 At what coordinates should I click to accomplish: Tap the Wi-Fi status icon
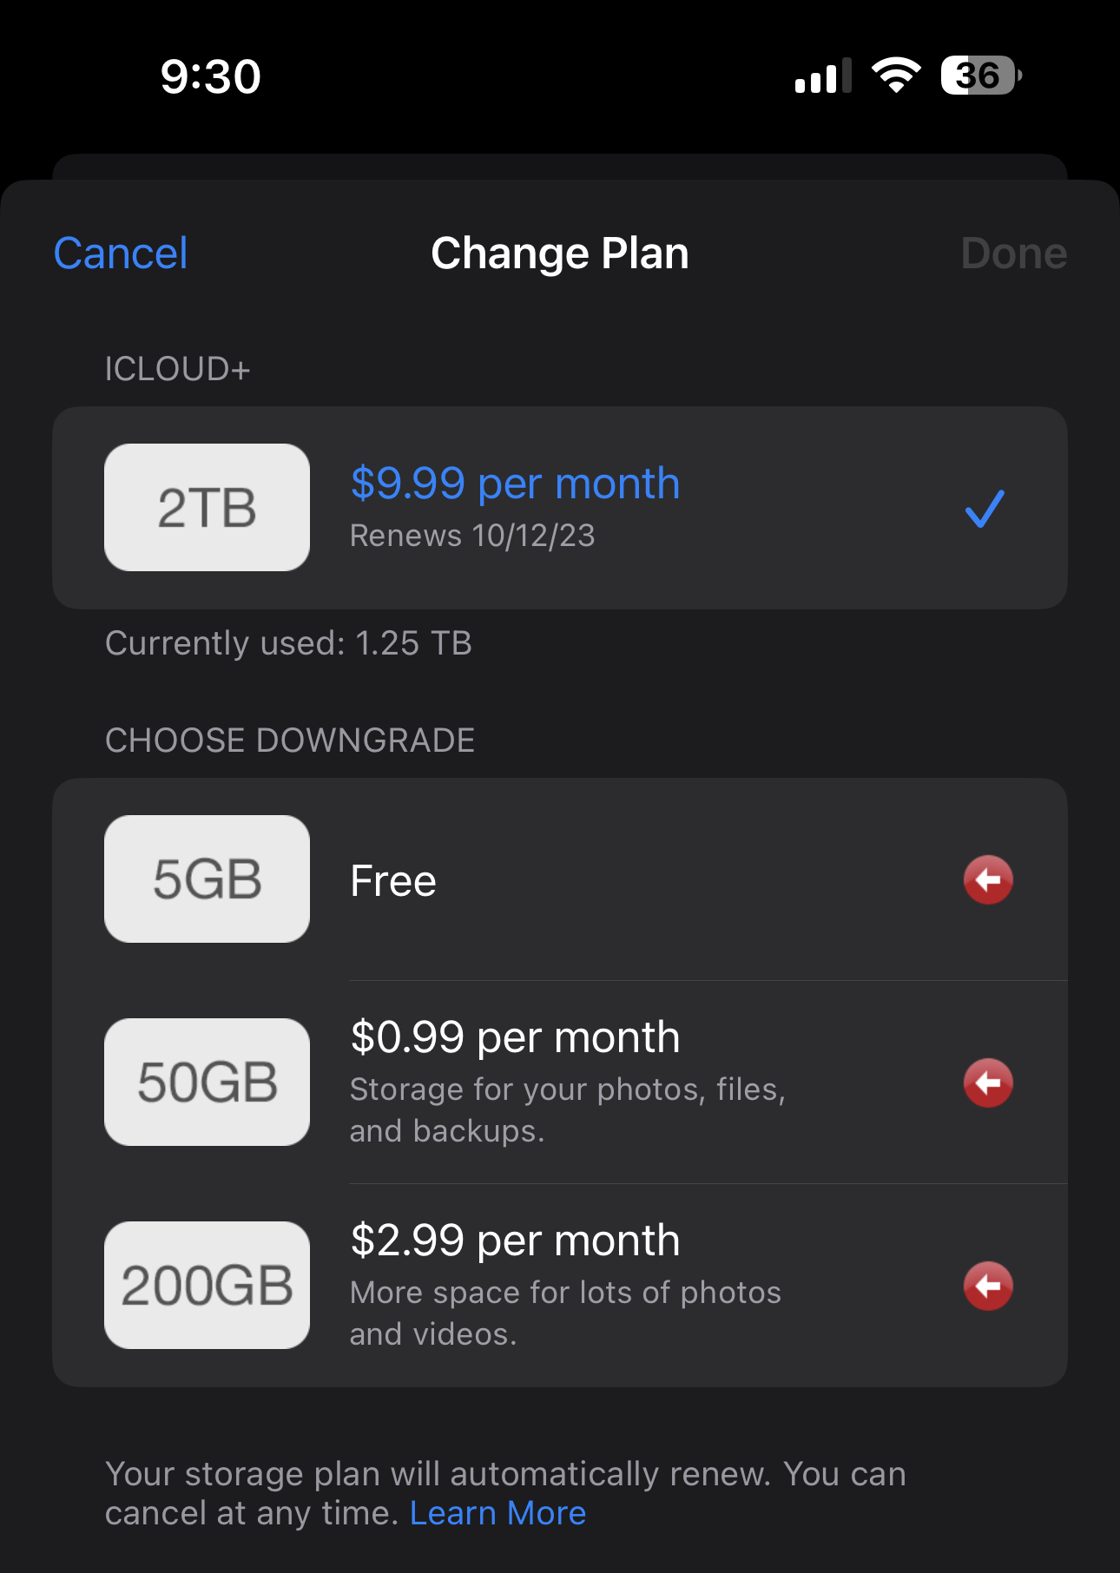click(896, 76)
